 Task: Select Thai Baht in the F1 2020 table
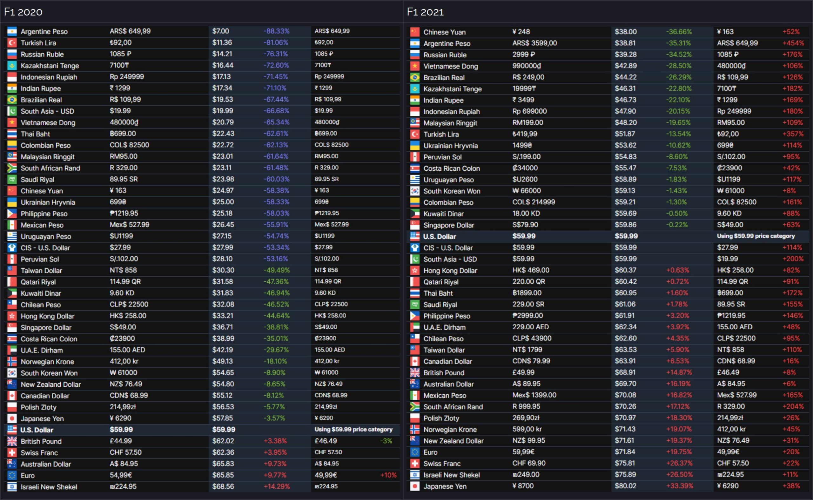pos(35,134)
